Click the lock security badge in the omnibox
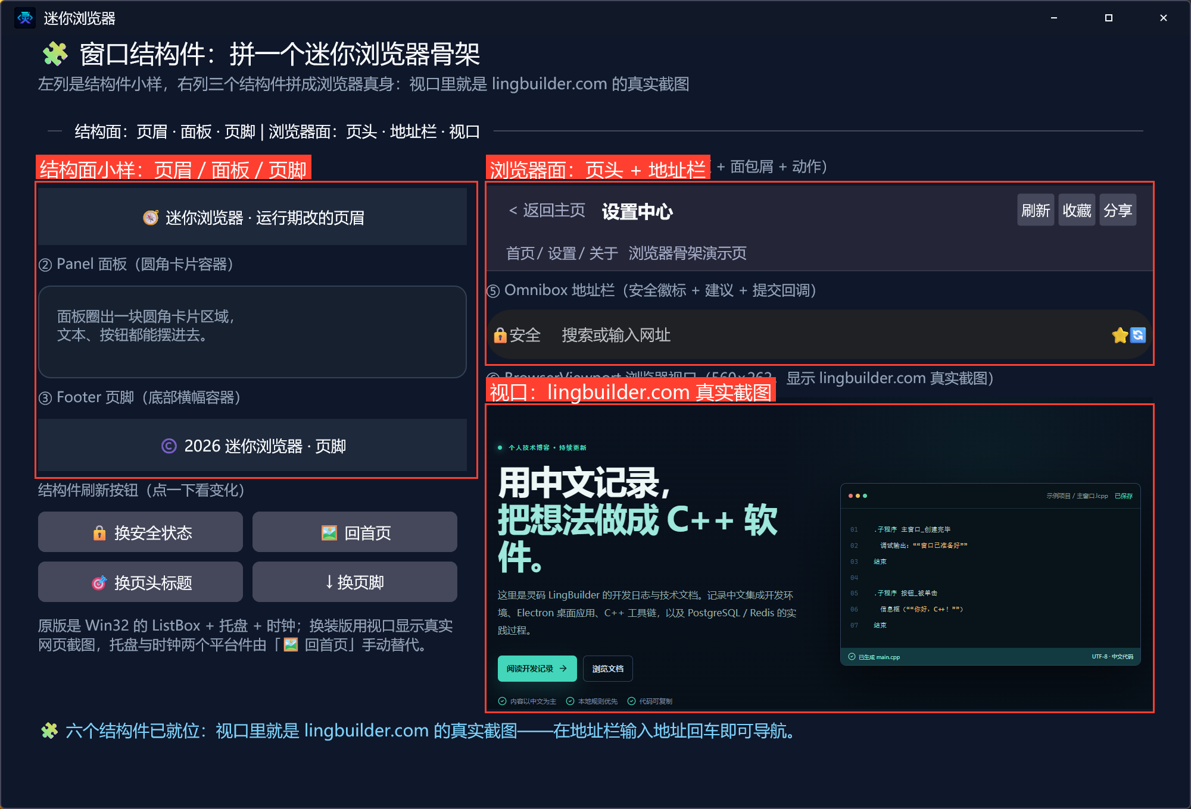Screen dimensions: 1191x809 [500, 335]
